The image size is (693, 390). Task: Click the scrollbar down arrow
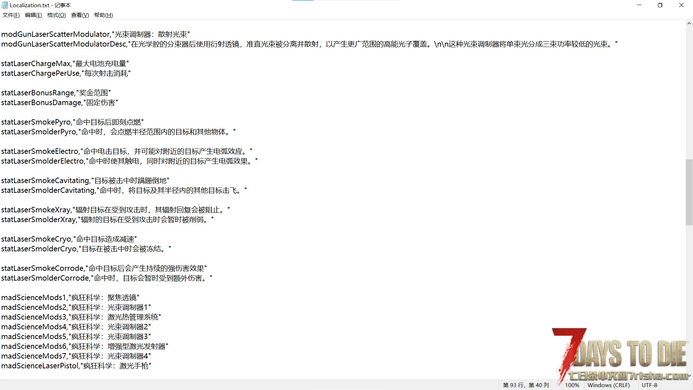click(x=689, y=376)
